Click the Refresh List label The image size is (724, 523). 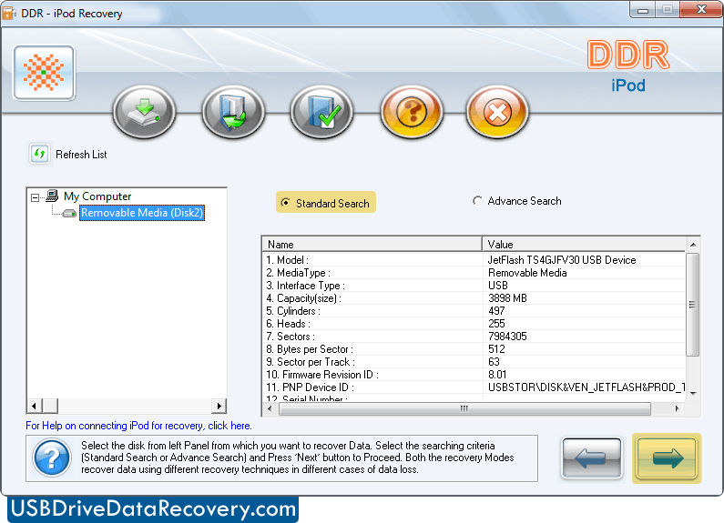tap(81, 155)
